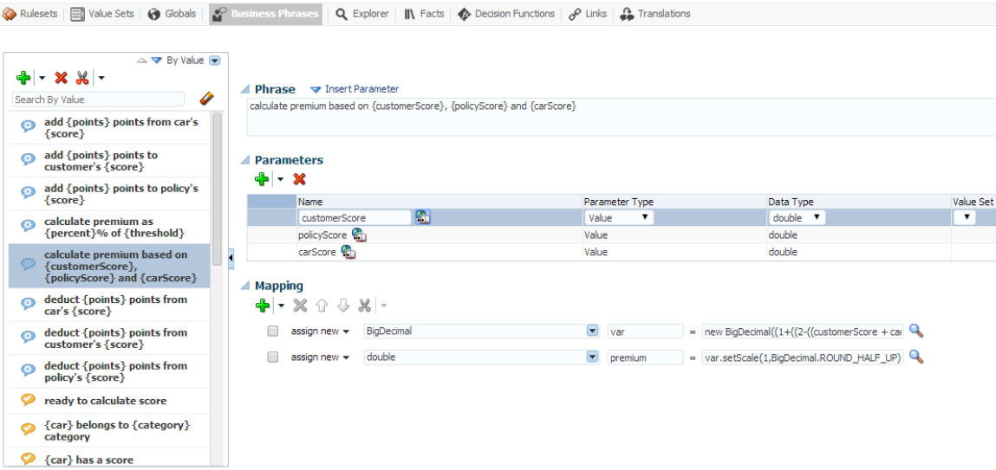Open Data Type dropdown showing double
Image resolution: width=996 pixels, height=470 pixels.
797,217
